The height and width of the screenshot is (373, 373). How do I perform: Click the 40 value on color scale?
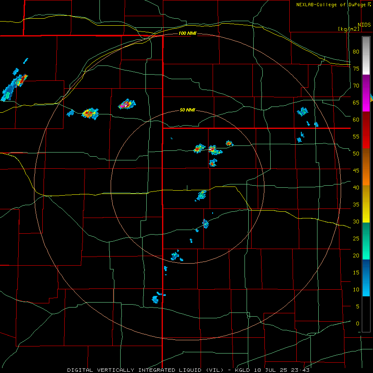[x=356, y=187]
